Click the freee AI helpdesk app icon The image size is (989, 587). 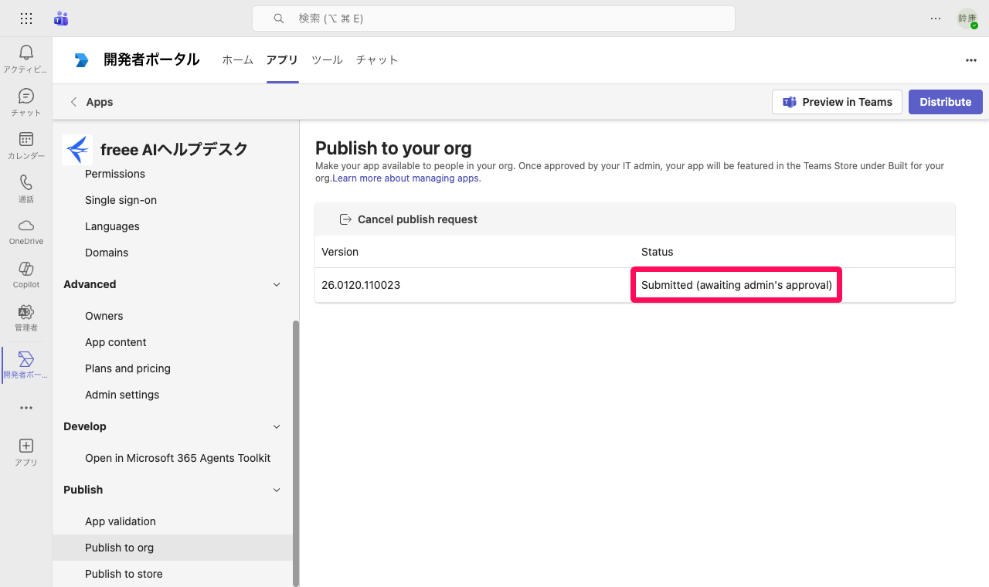[77, 149]
